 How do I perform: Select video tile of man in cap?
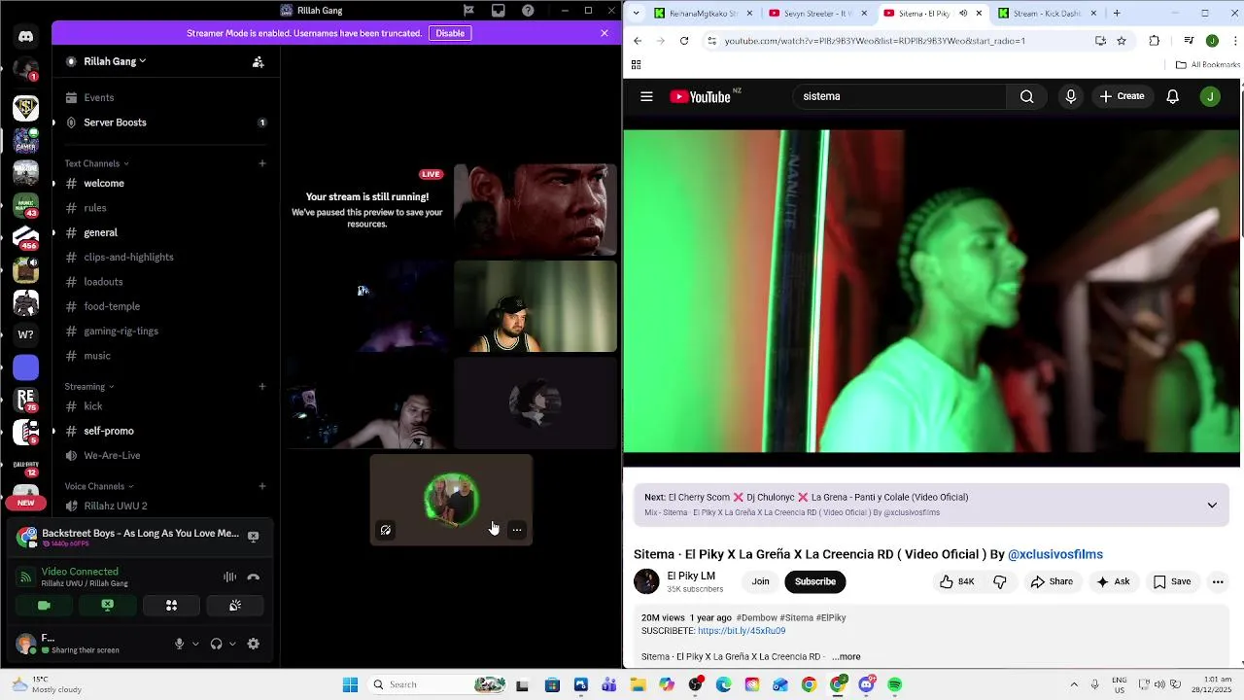(x=536, y=306)
